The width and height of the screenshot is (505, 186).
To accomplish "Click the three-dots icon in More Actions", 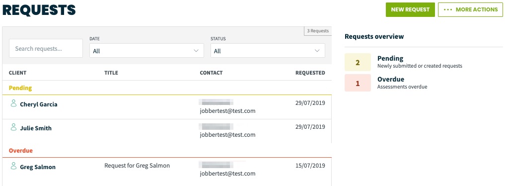I will (x=448, y=9).
